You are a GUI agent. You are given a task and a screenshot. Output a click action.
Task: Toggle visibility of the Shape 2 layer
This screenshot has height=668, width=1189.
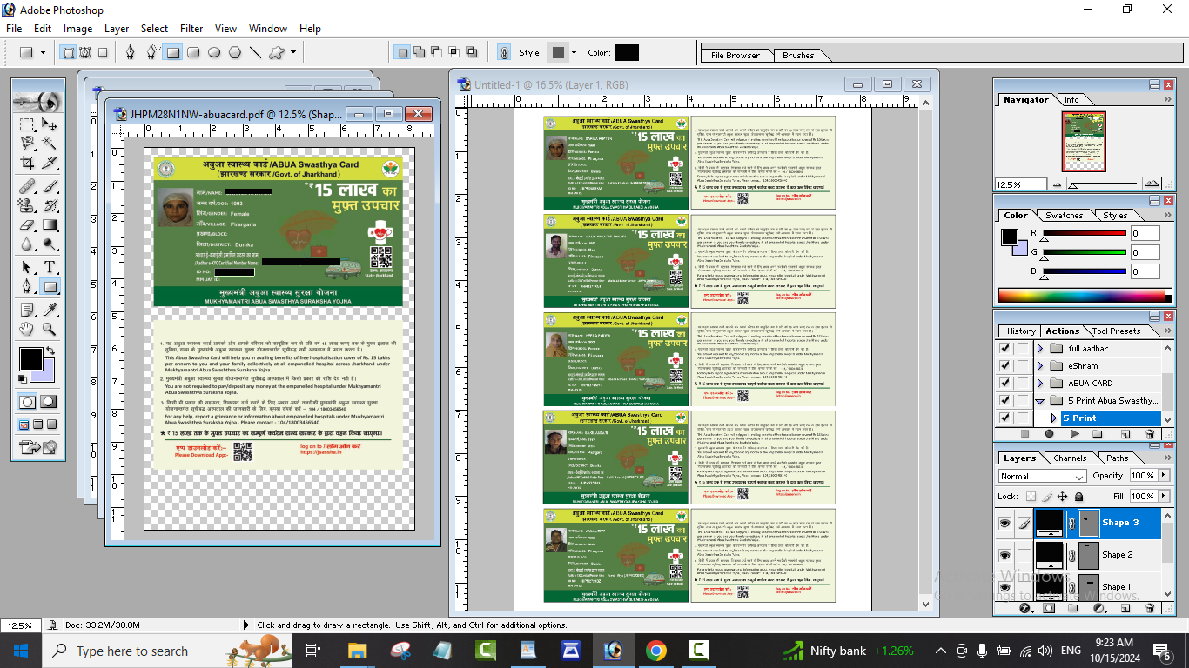1005,555
